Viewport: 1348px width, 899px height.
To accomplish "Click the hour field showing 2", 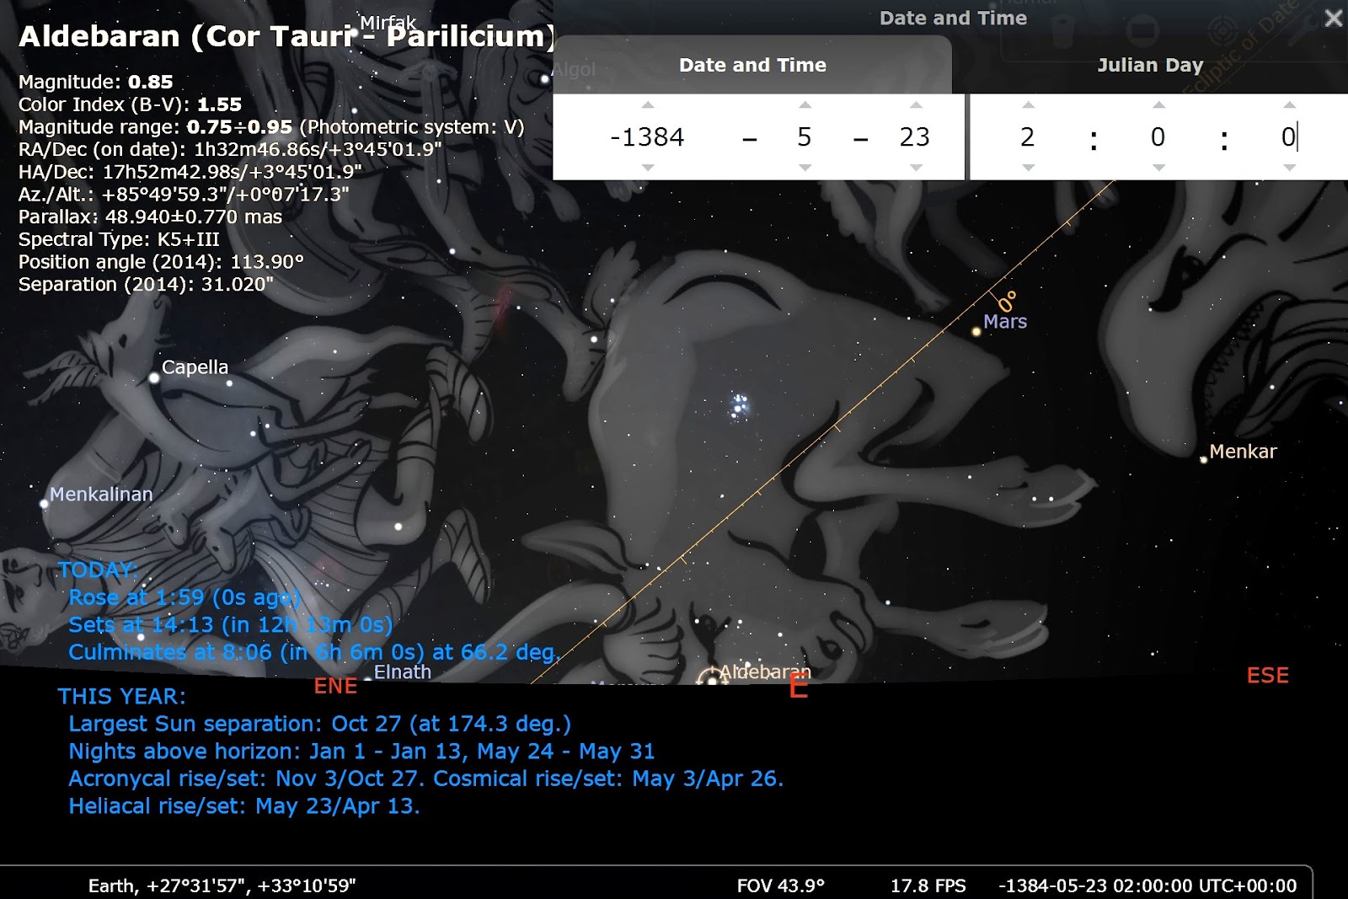I will (1028, 136).
